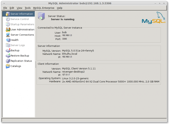Click the Service Control gear icon
This screenshot has width=169, height=124.
click(x=8, y=19)
